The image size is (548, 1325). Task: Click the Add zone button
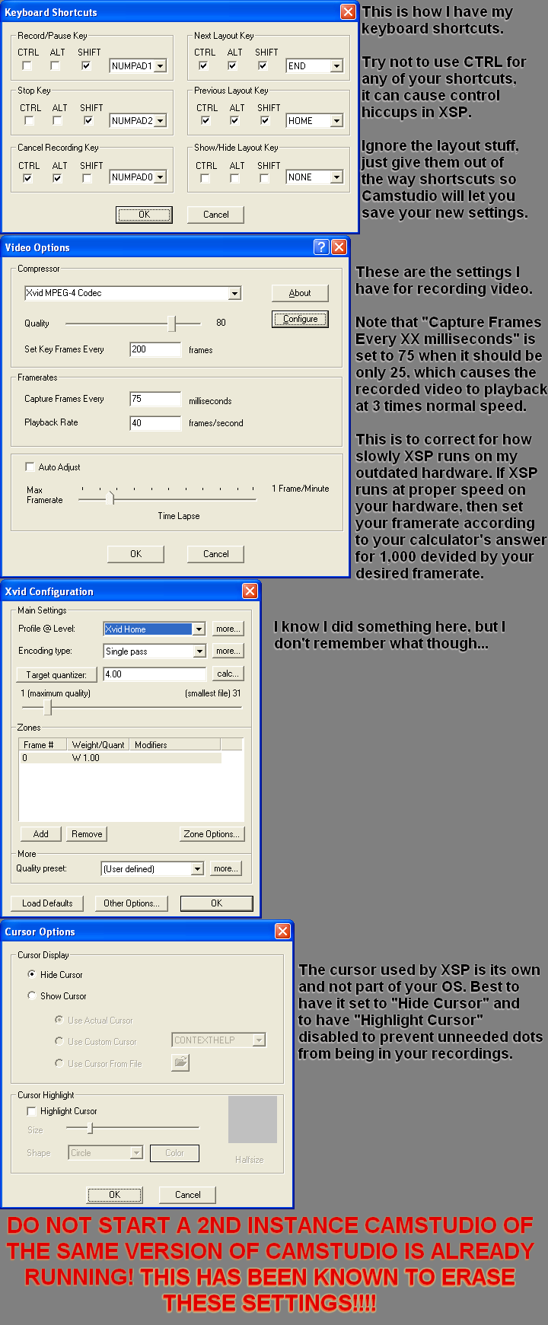pos(41,834)
